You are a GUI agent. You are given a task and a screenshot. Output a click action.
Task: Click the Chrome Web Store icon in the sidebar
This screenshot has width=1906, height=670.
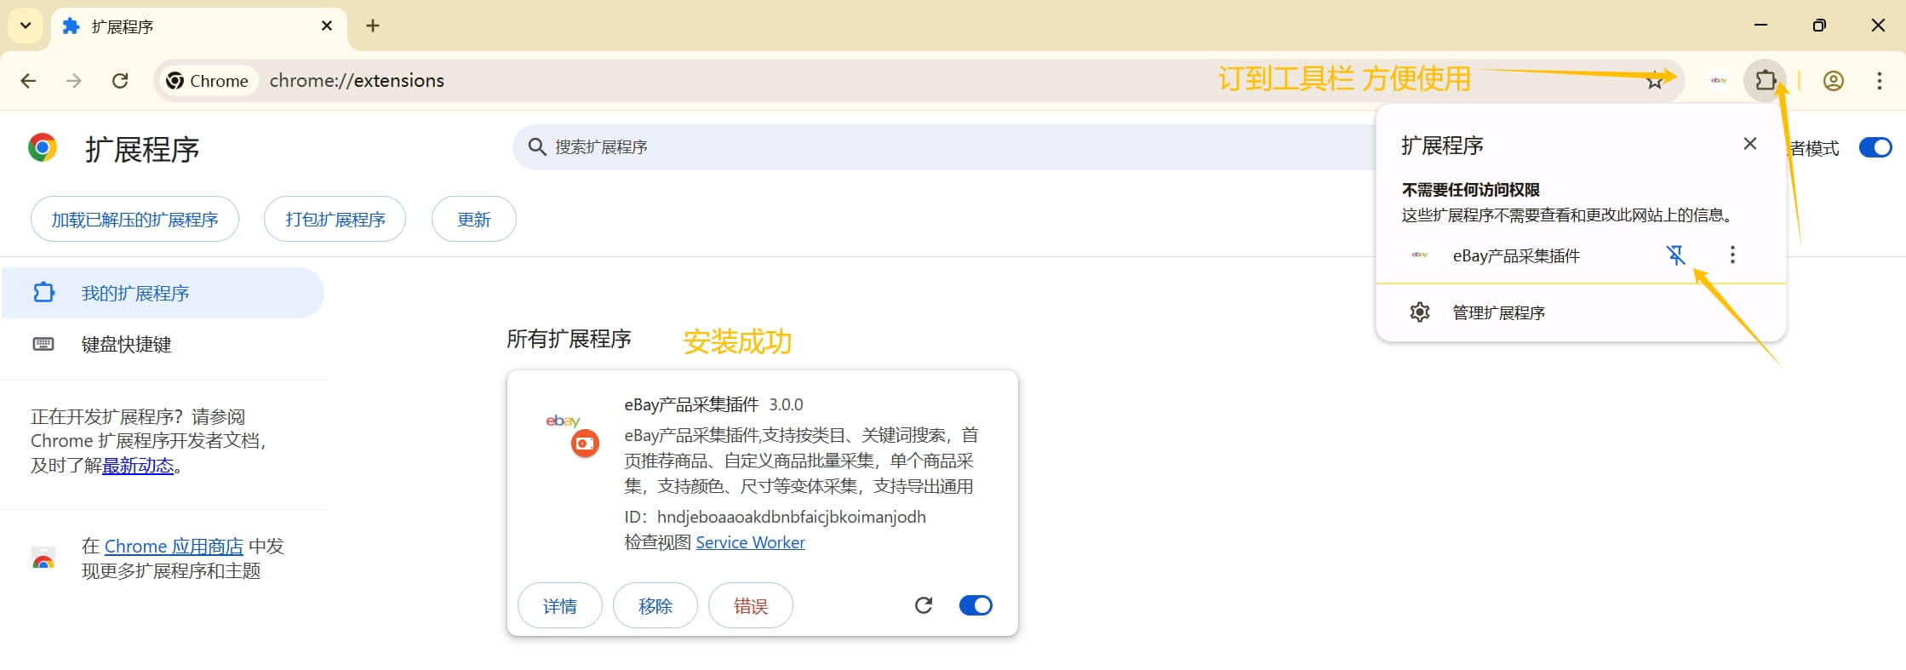(43, 559)
